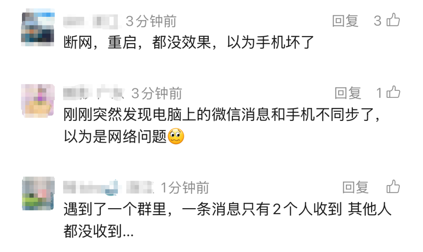Select the comment text 断网，重启，都没效果
This screenshot has height=252, width=423.
137,42
